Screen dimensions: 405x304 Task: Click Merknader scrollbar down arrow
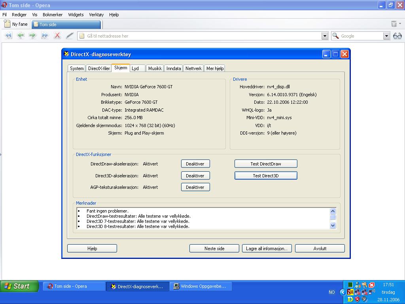click(x=333, y=225)
